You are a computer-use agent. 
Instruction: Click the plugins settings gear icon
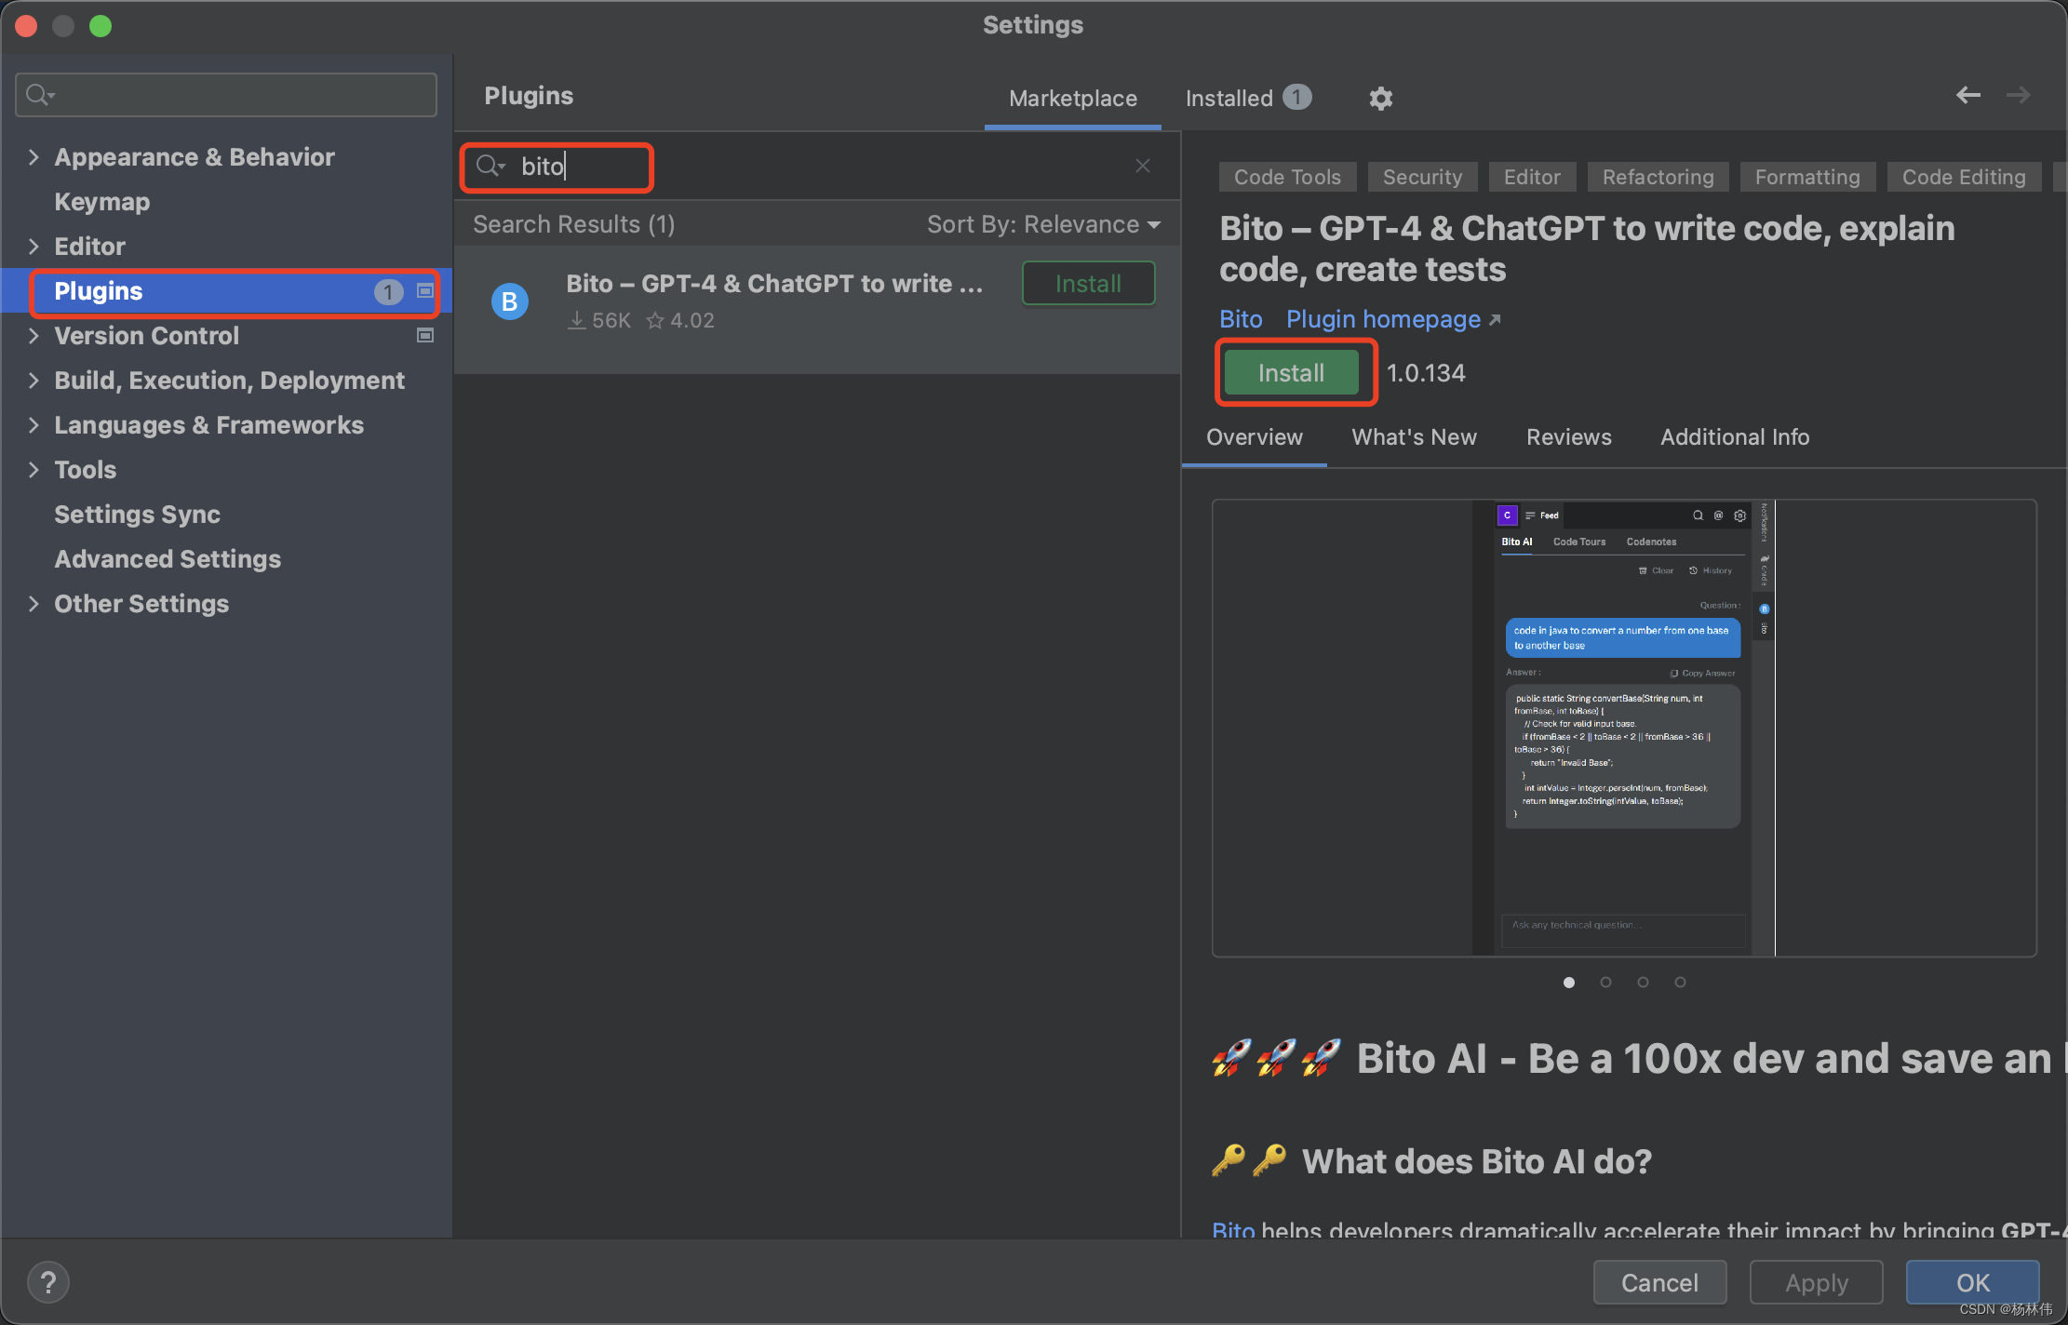[1381, 99]
